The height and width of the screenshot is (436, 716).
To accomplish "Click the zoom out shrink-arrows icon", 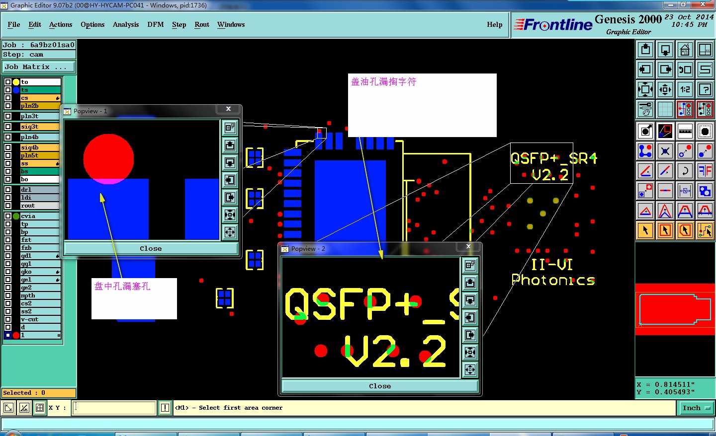I will [665, 89].
